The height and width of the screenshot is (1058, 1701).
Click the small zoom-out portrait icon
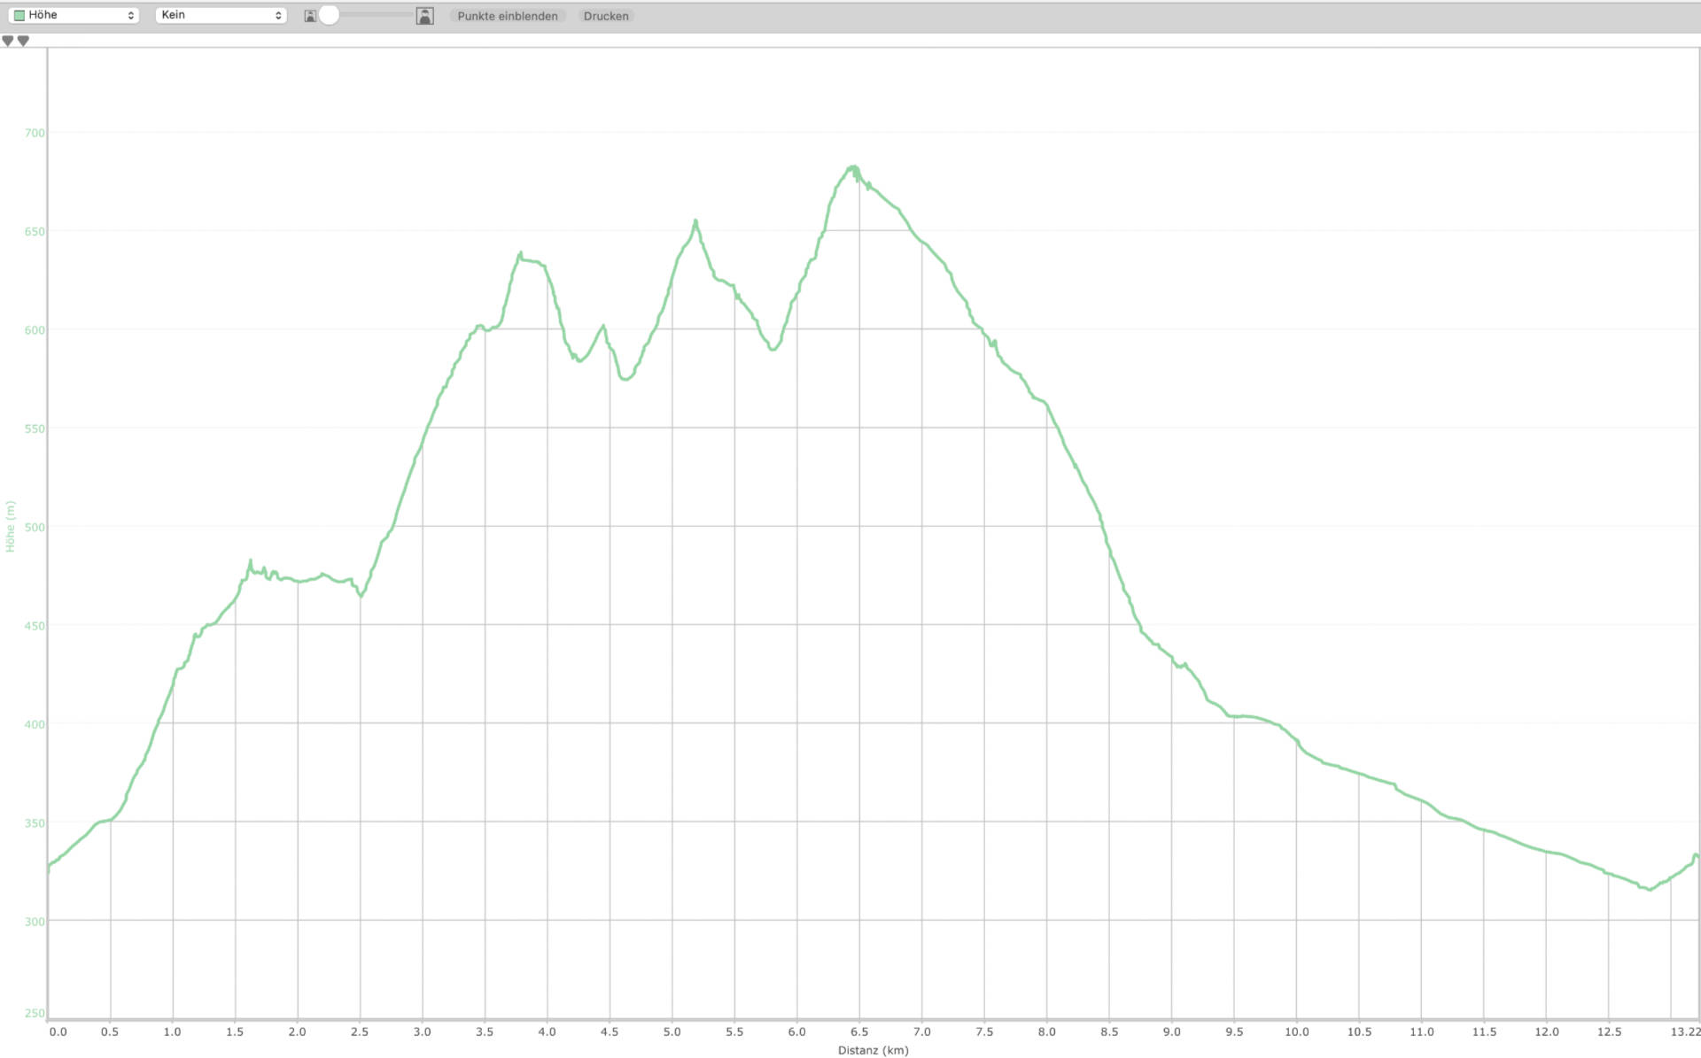click(x=309, y=16)
